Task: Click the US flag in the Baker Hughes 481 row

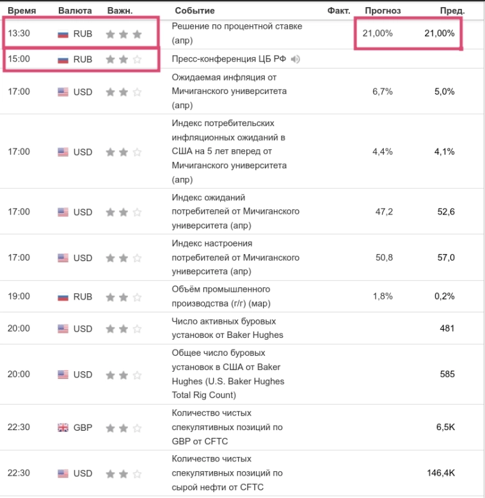Action: click(x=63, y=328)
